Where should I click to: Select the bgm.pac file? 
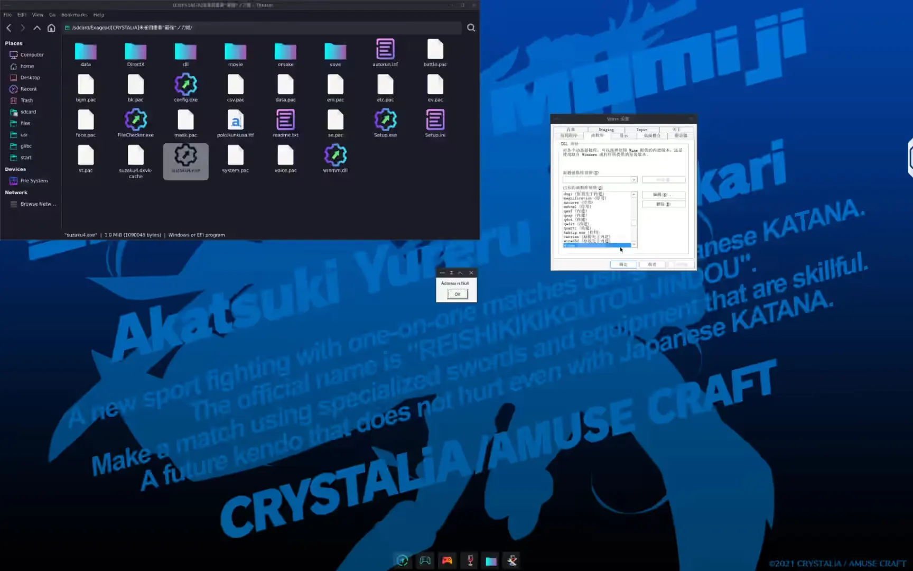[x=86, y=88]
